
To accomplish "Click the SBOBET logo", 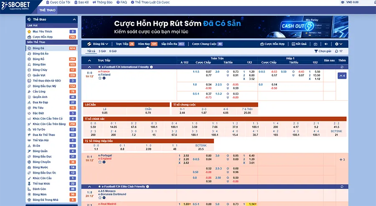I will (16, 6).
